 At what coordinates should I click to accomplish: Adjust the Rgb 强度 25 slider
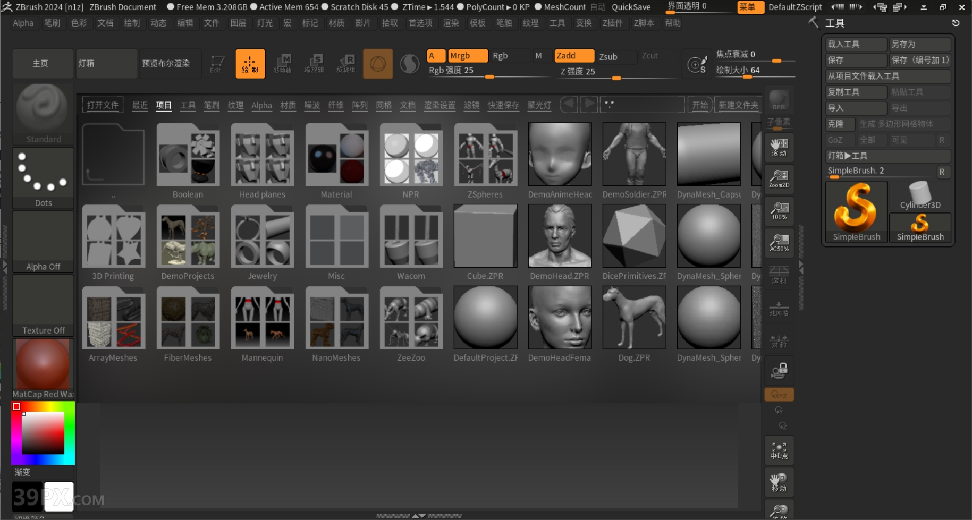pos(489,71)
